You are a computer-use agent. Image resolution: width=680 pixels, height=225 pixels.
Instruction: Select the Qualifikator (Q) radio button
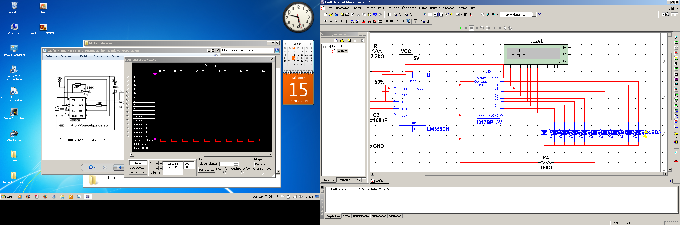click(x=242, y=173)
